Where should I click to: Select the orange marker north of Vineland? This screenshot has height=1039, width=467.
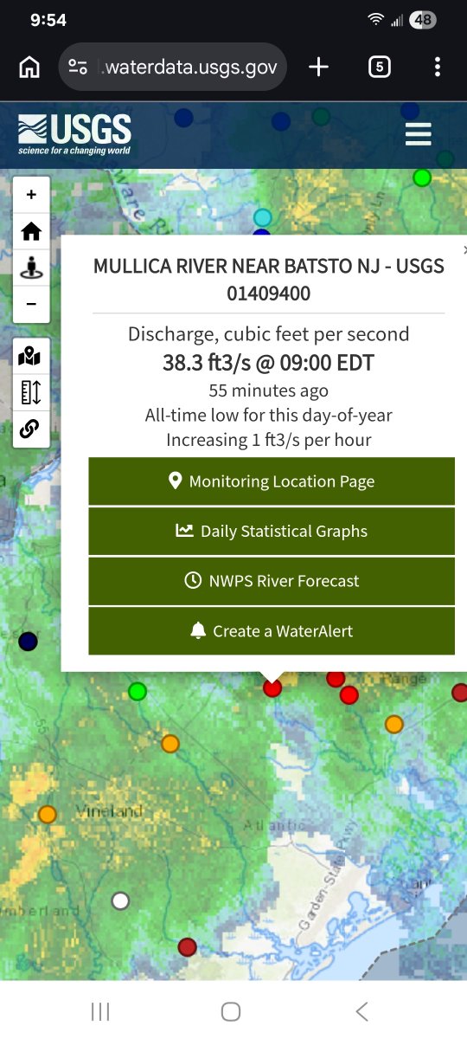[170, 743]
